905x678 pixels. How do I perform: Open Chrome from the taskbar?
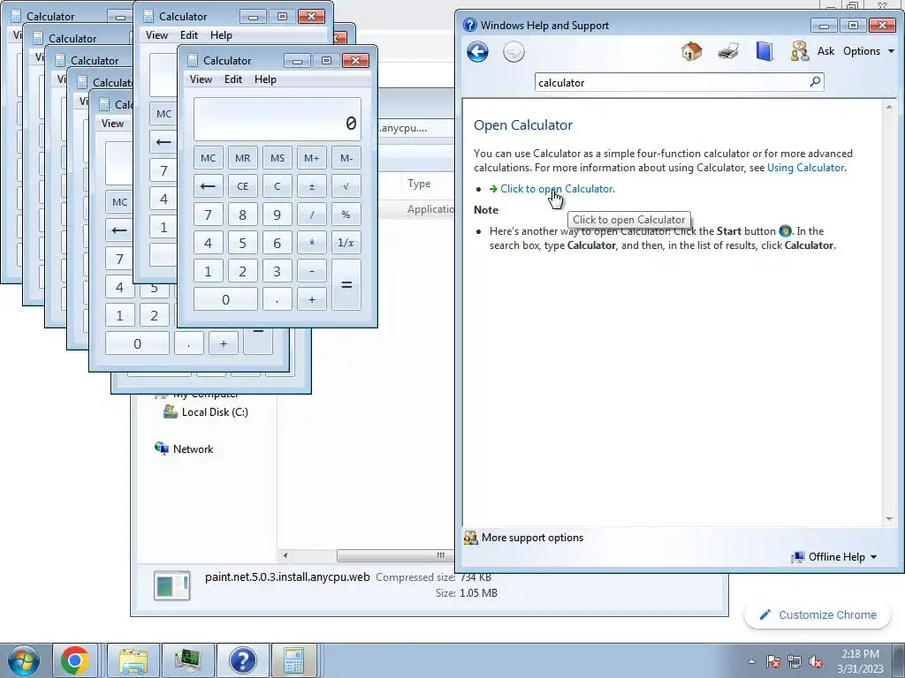(x=74, y=660)
